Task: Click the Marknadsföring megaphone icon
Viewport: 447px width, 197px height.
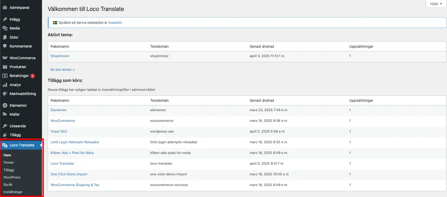Action: click(x=5, y=94)
